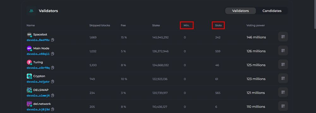Open validator address dxvalo_kj6j3d
Screen dimensions: 316x113
pyautogui.click(x=38, y=110)
